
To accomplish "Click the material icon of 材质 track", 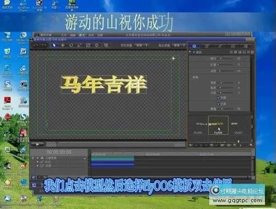I will coord(42,166).
